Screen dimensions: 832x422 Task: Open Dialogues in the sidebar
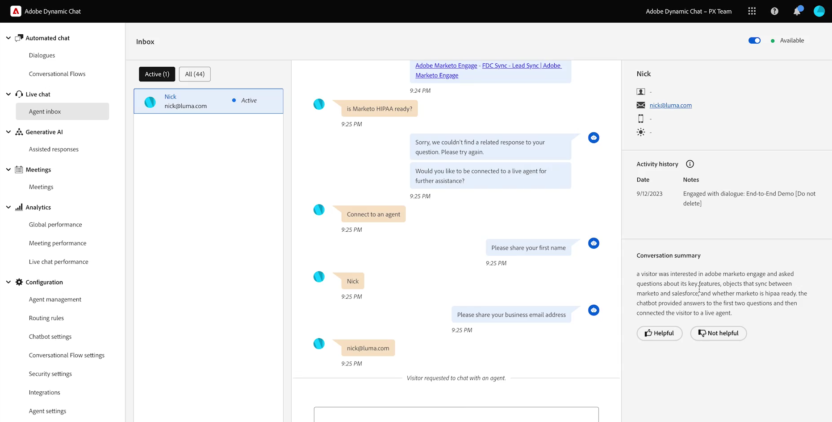point(42,55)
